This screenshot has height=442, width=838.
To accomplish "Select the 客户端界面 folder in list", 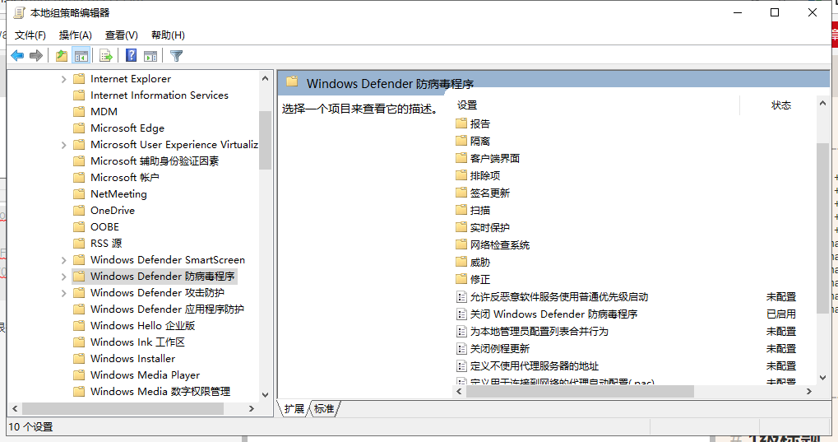I will pos(495,158).
